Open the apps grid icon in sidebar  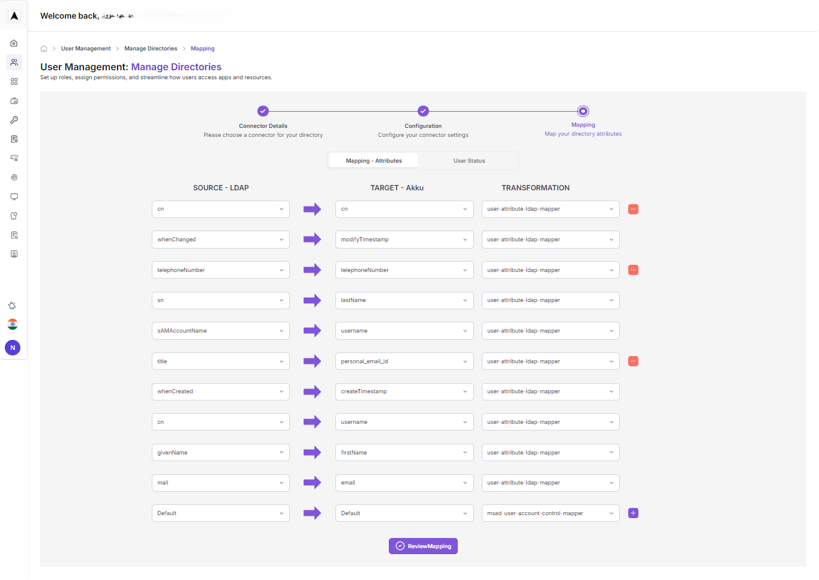click(x=13, y=81)
